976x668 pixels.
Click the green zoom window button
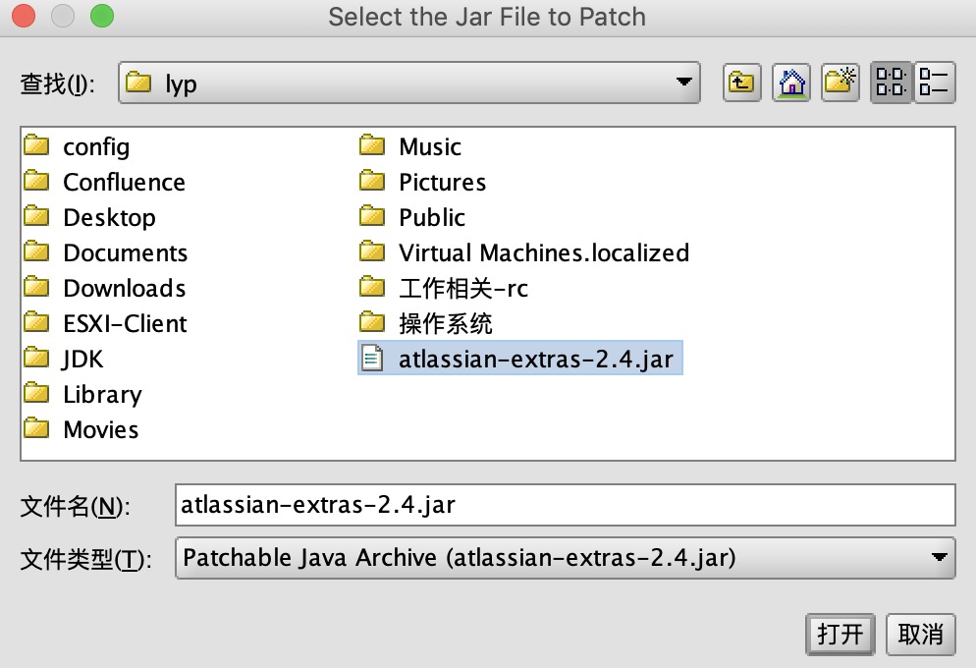click(102, 16)
